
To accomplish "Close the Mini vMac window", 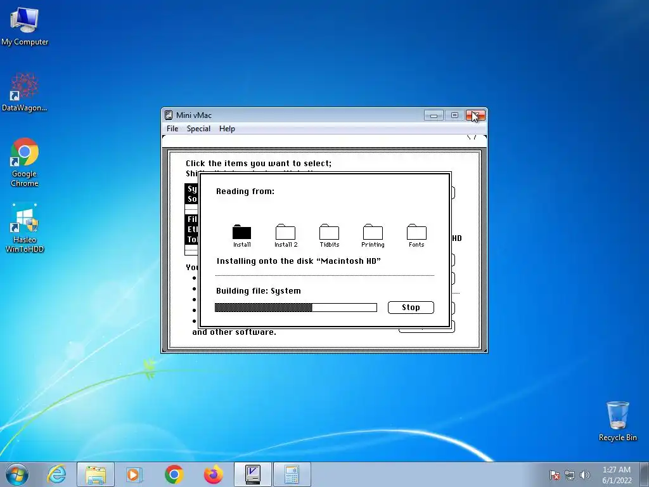I will tap(475, 115).
